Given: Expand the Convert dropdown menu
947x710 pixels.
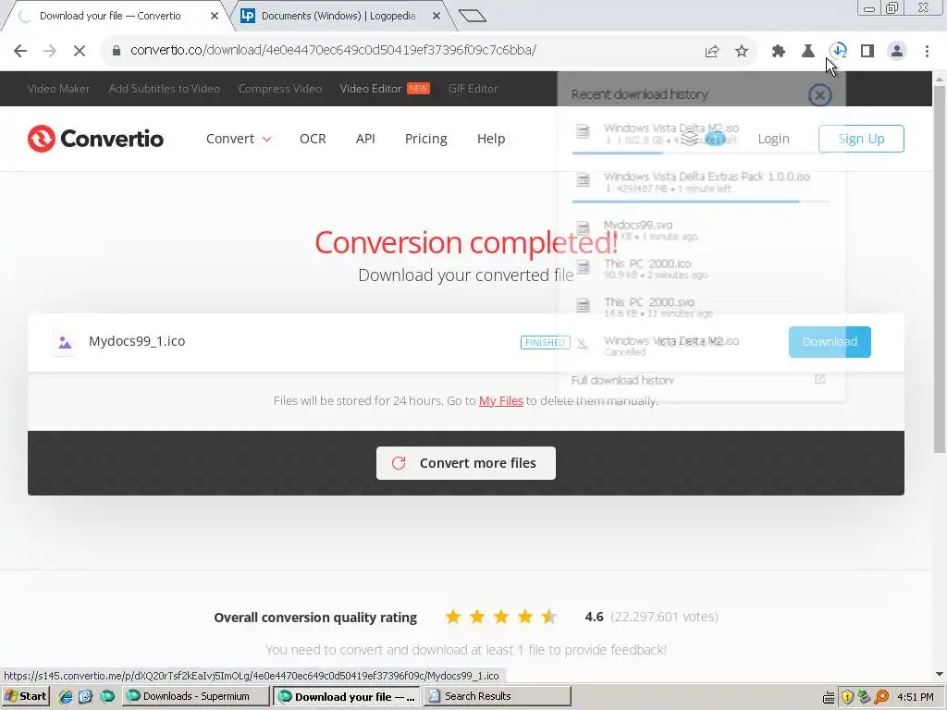Looking at the screenshot, I should [239, 139].
